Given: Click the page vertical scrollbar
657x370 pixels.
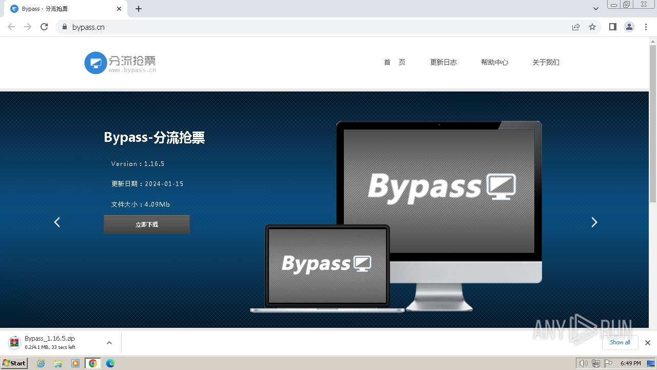Looking at the screenshot, I should [x=653, y=123].
